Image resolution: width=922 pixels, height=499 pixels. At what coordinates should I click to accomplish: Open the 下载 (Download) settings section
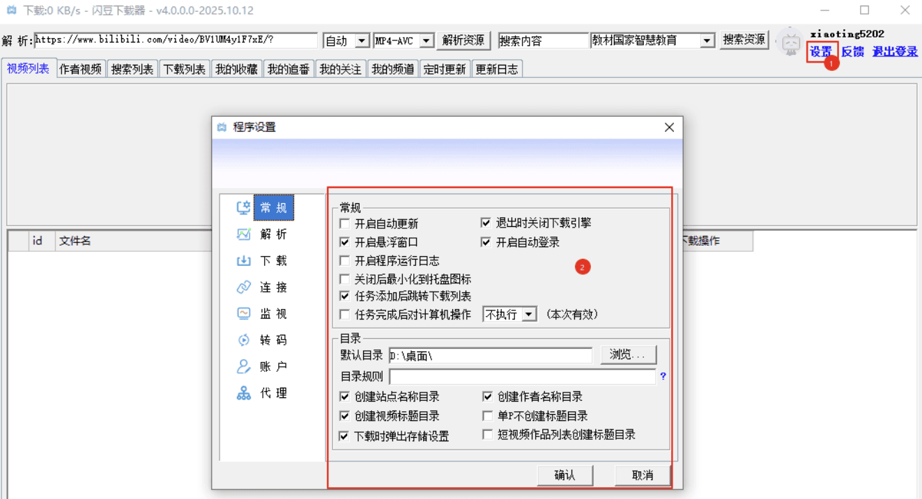click(273, 260)
